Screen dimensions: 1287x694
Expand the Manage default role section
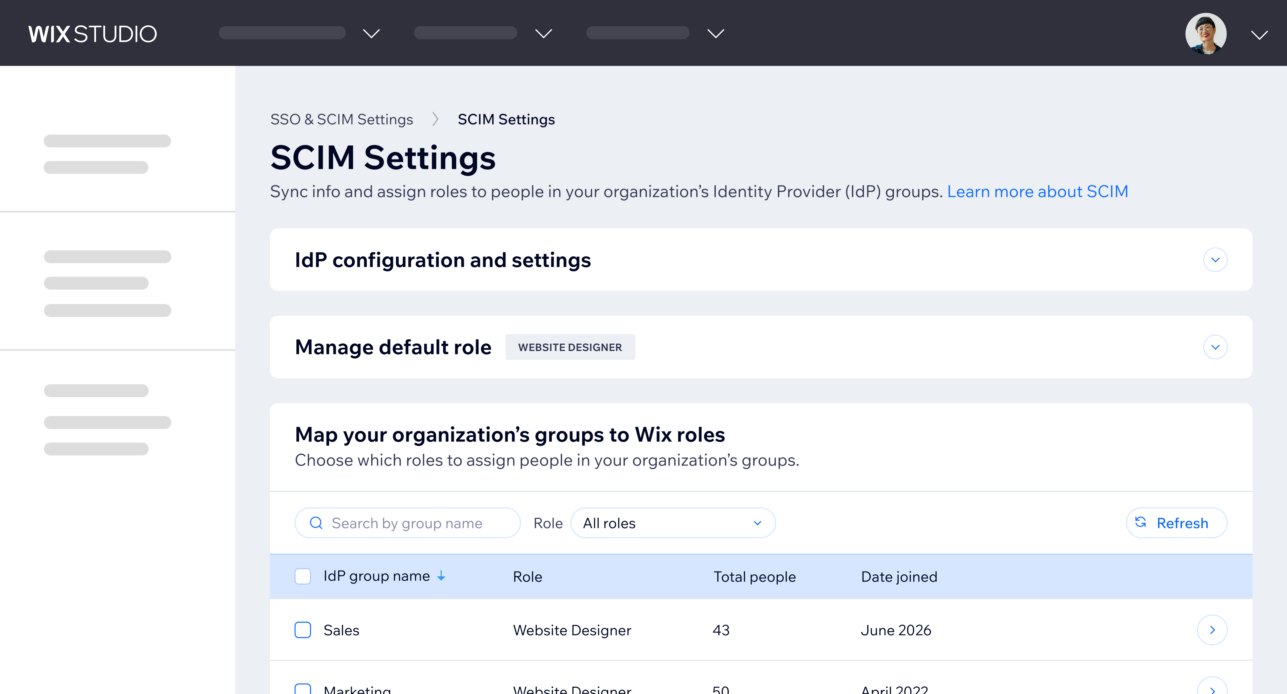tap(1215, 347)
